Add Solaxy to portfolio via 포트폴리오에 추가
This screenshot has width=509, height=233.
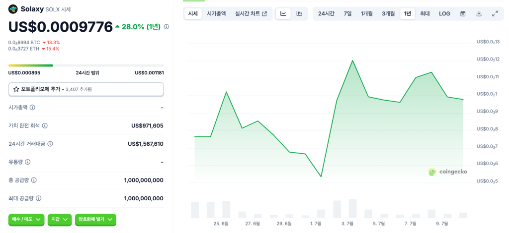(86, 89)
